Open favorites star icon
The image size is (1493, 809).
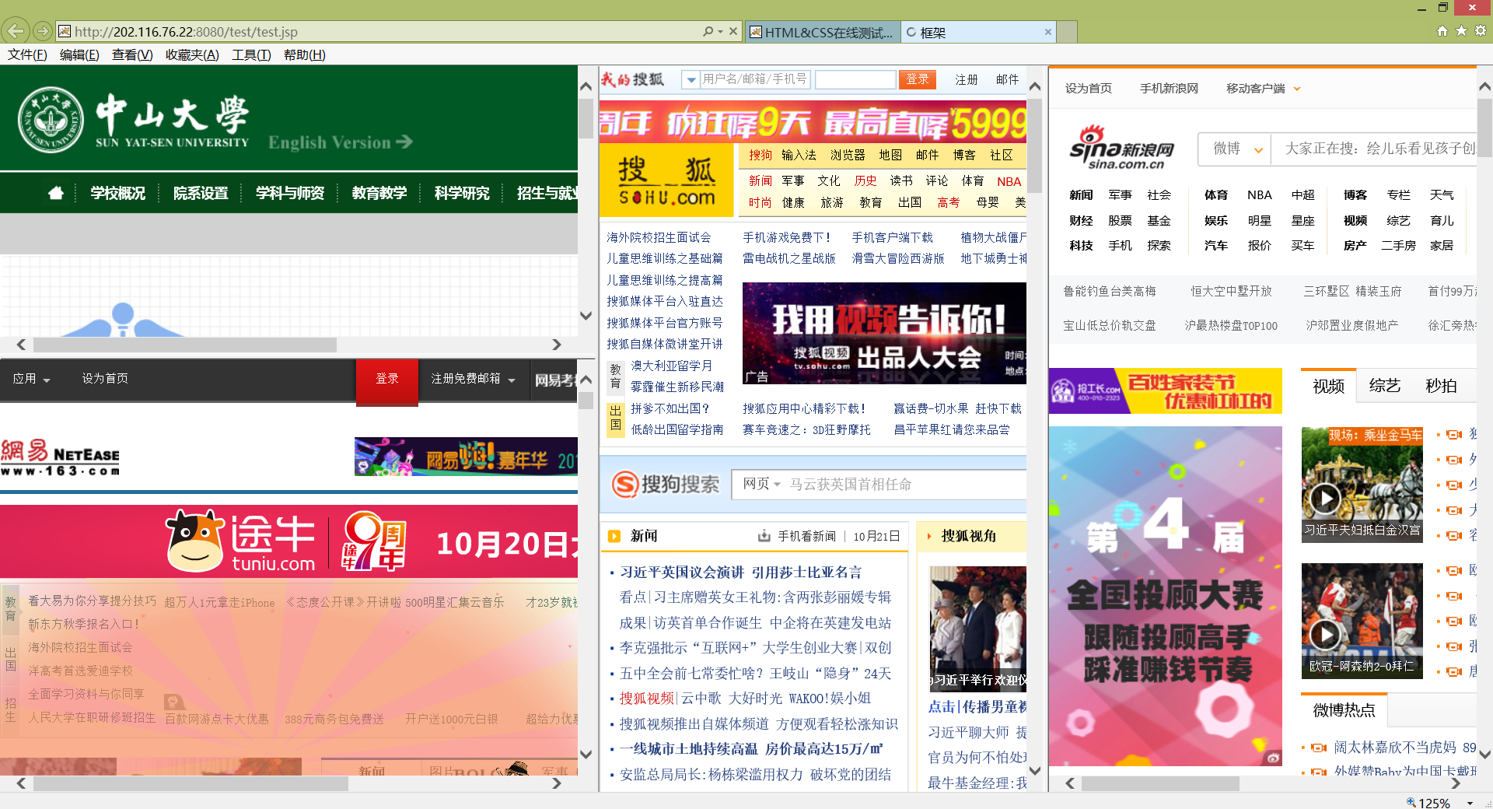[x=1461, y=31]
